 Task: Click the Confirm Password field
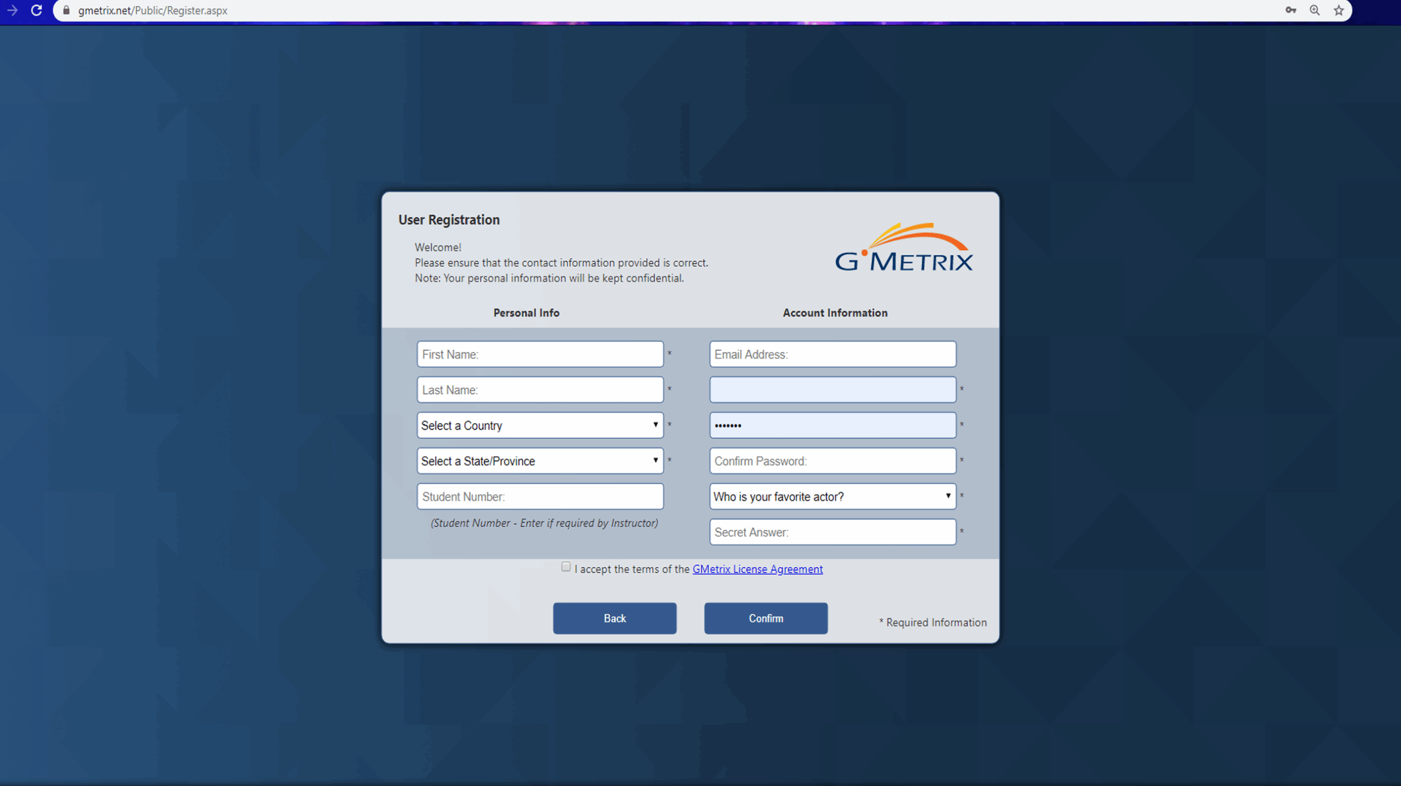(x=832, y=461)
